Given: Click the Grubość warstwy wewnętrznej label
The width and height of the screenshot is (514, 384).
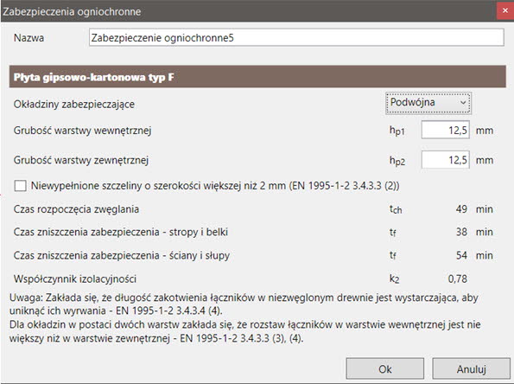Looking at the screenshot, I should 82,131.
